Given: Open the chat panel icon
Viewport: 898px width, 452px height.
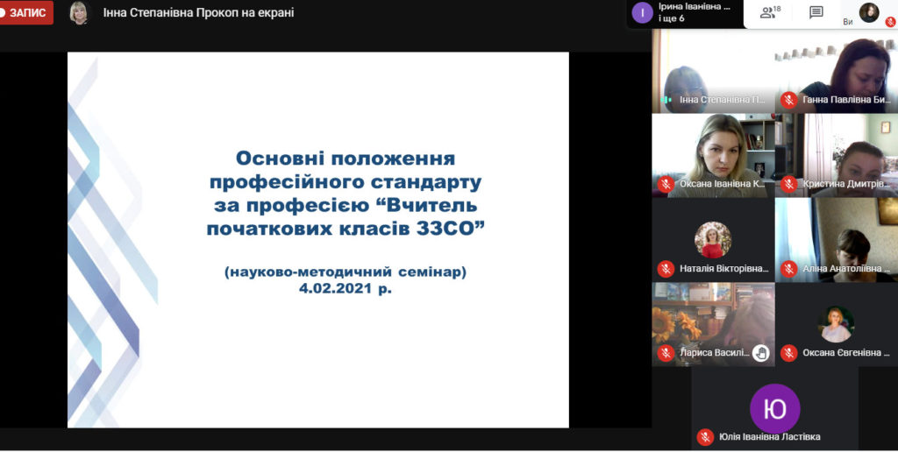Looking at the screenshot, I should (816, 12).
